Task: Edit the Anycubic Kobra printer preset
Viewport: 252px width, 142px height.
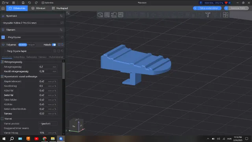Action: [62, 23]
